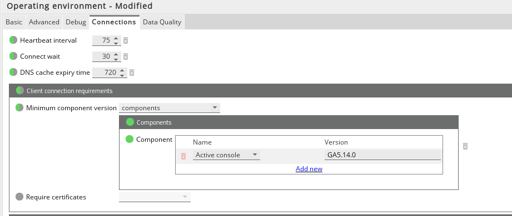The width and height of the screenshot is (512, 216).
Task: Select the Connections tab
Action: [114, 22]
